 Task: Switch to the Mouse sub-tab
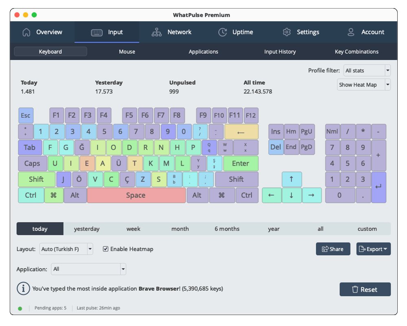tap(127, 51)
